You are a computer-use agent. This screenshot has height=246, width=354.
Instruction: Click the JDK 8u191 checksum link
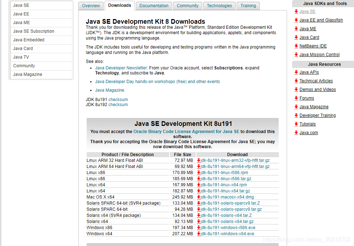point(118,100)
